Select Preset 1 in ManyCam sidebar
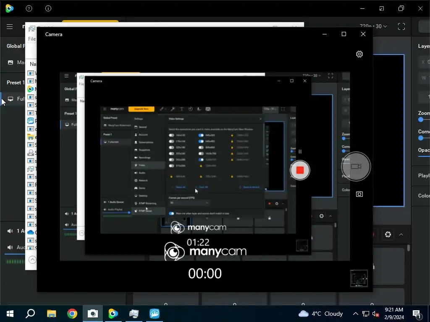430x322 pixels. point(16,83)
